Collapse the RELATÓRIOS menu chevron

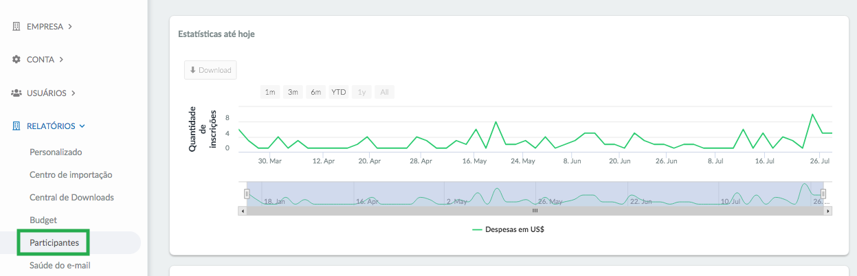click(x=82, y=126)
